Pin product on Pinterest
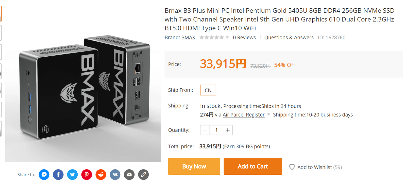This screenshot has height=182, width=406. [87, 175]
